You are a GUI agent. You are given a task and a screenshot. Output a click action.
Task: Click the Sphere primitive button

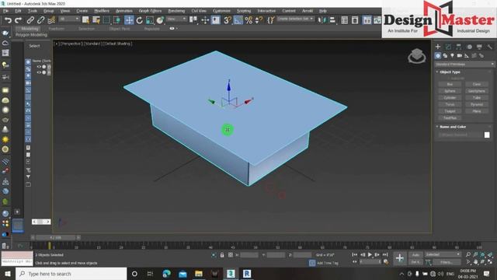coord(450,91)
